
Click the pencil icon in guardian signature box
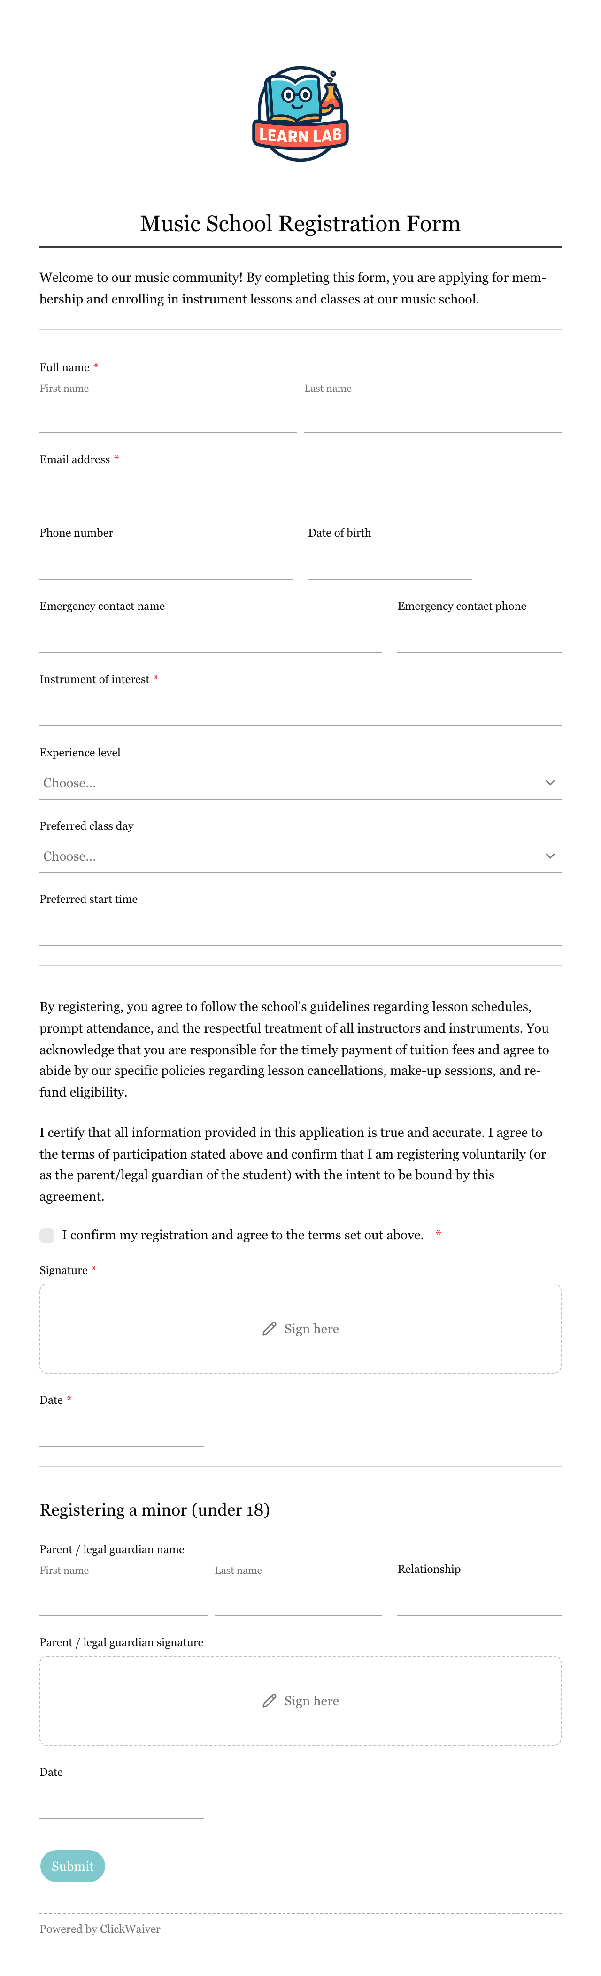point(269,1701)
